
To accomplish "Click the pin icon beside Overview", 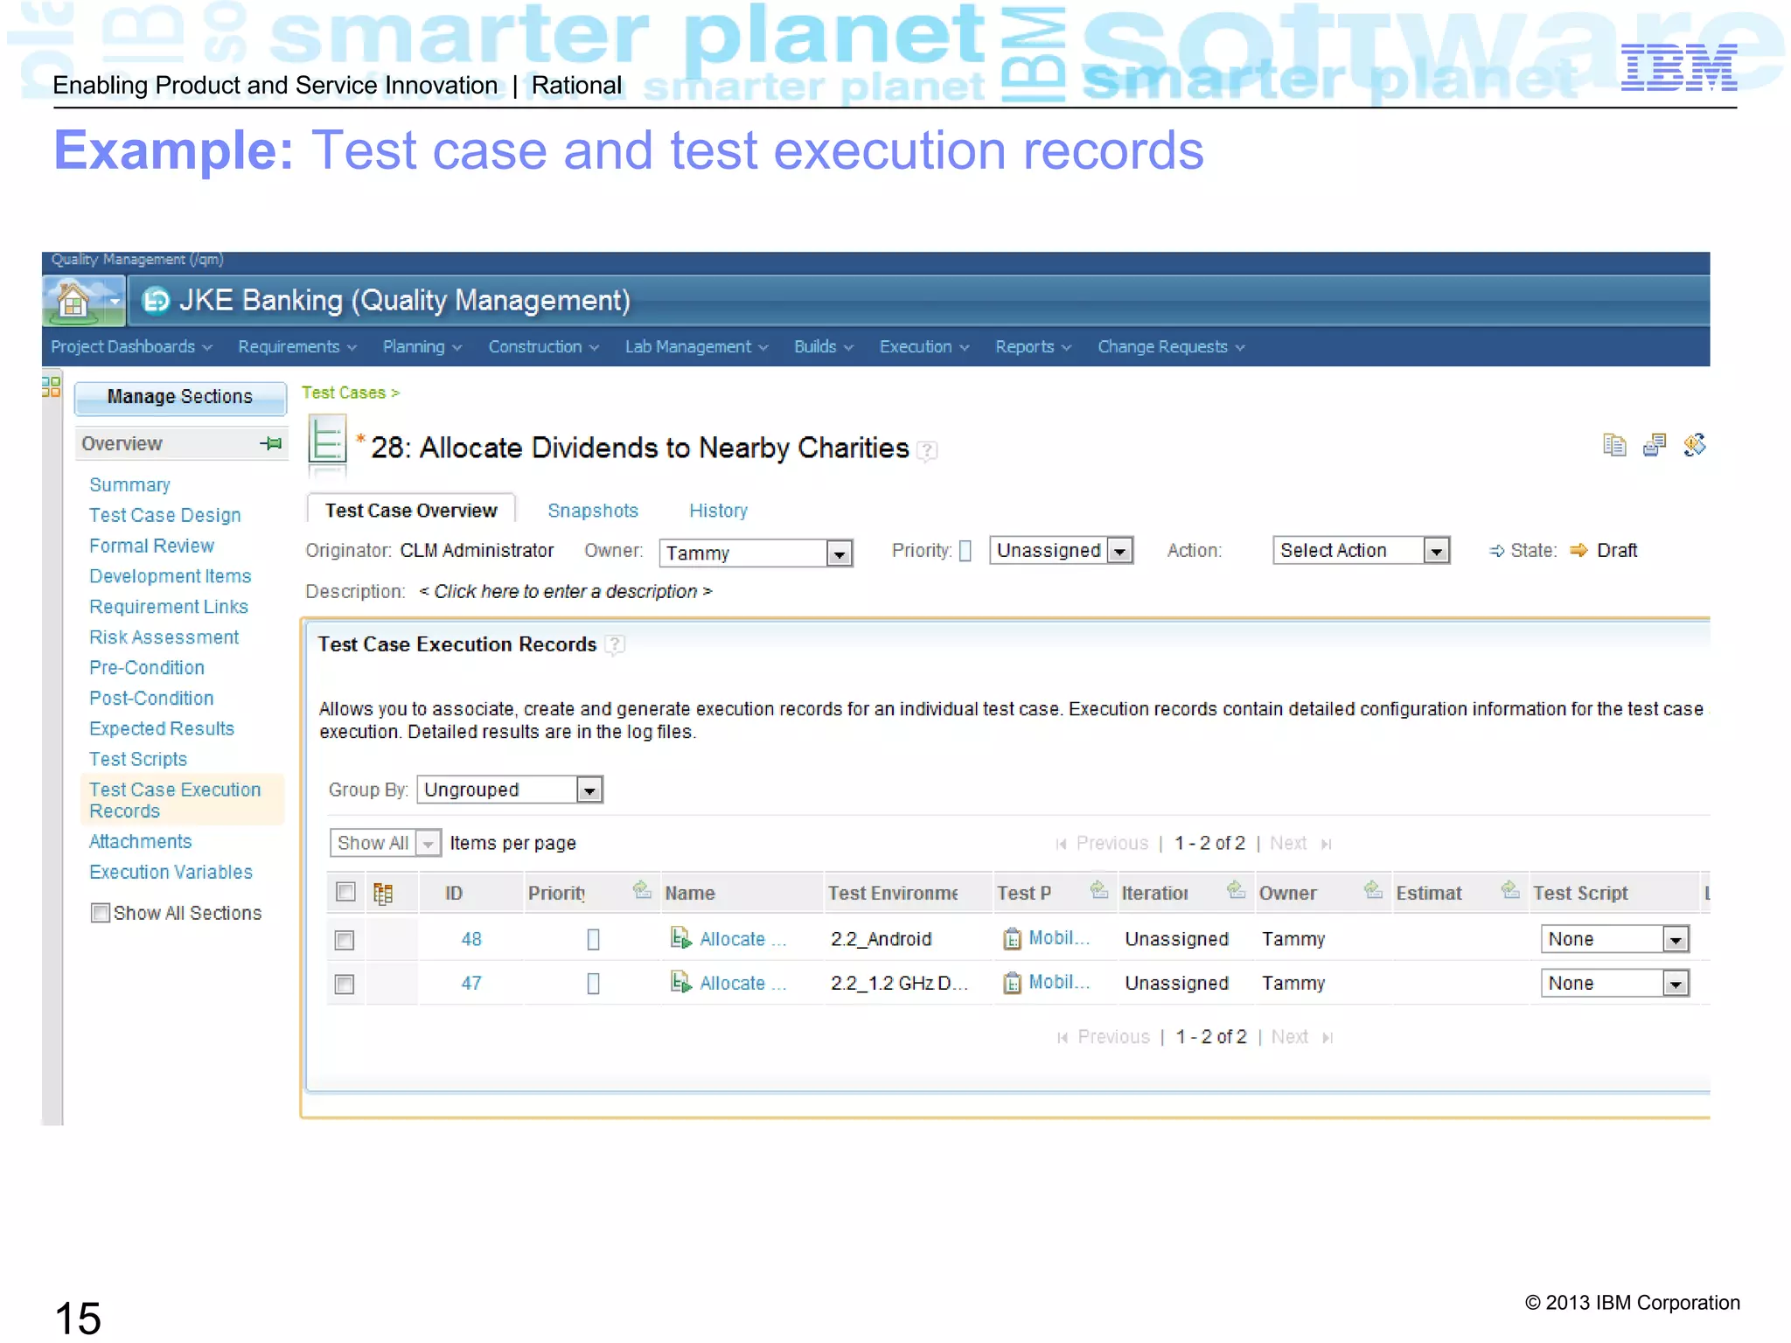I will click(x=271, y=443).
